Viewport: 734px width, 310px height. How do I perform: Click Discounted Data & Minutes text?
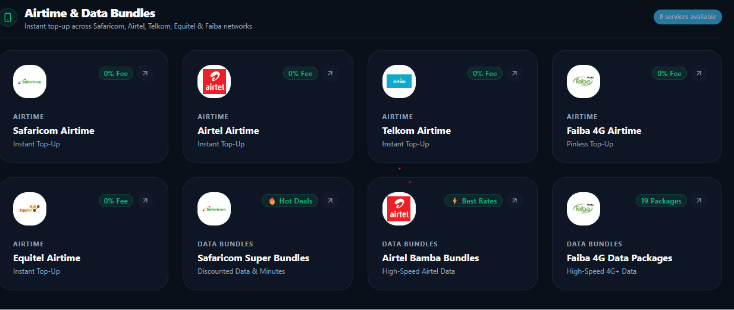pos(241,271)
